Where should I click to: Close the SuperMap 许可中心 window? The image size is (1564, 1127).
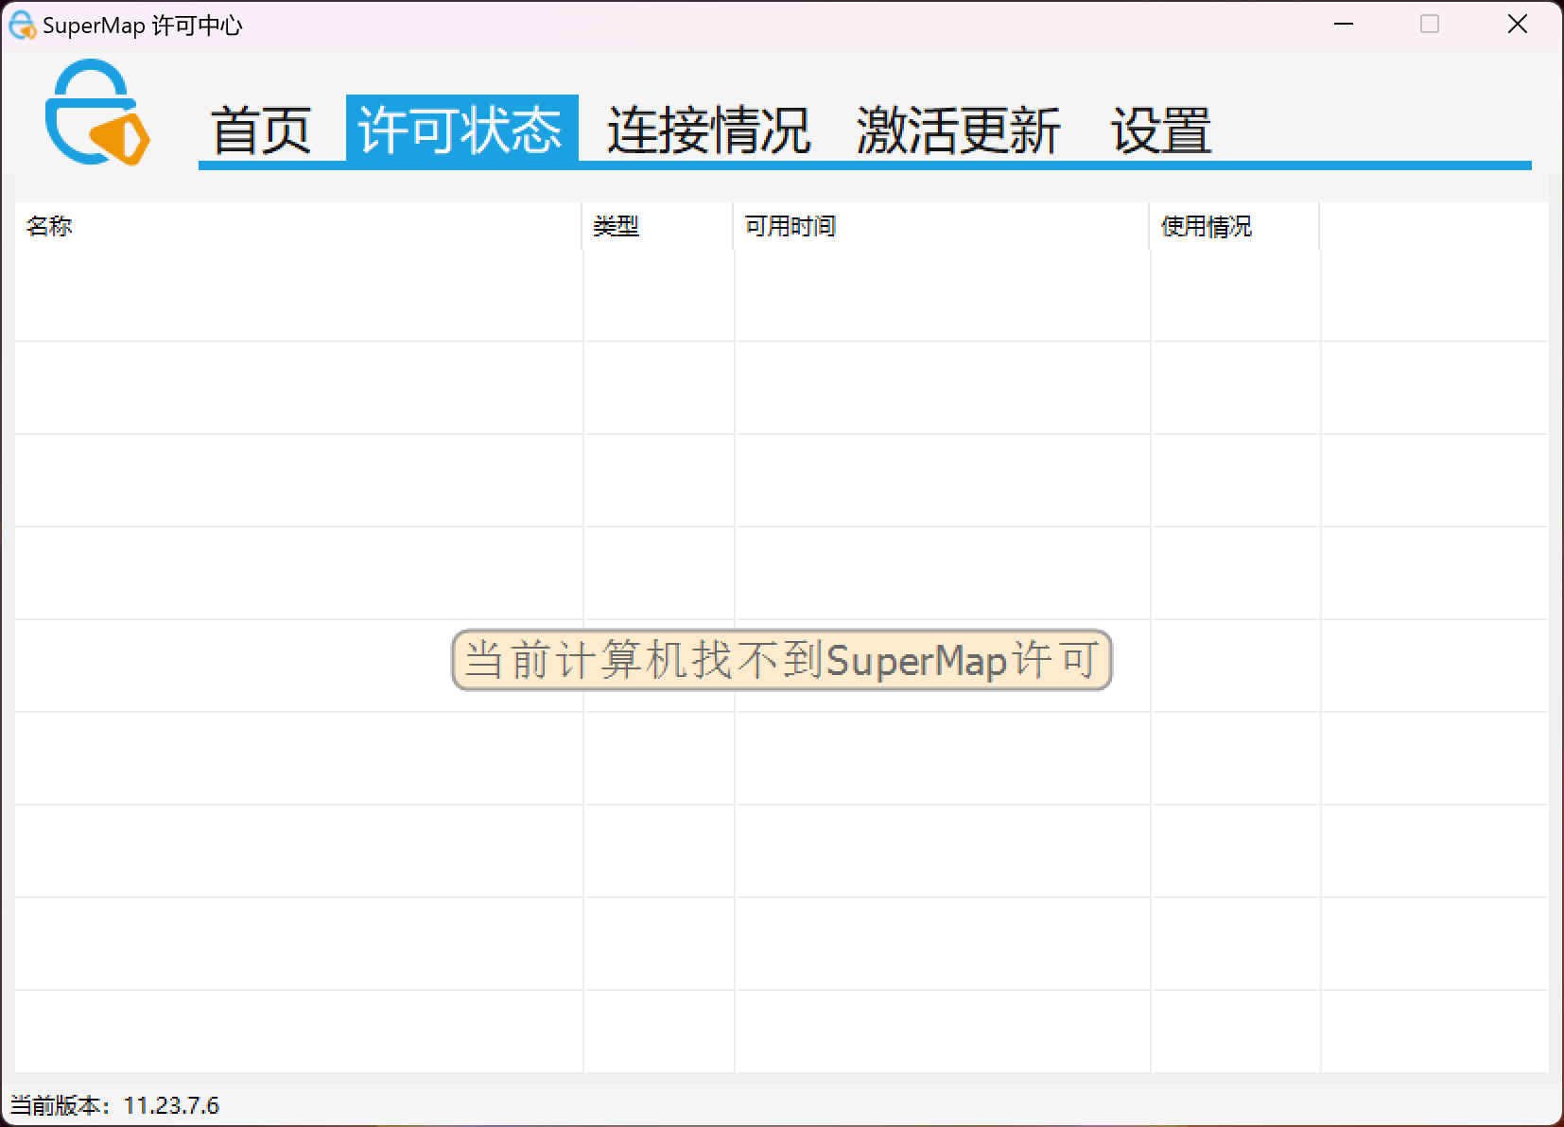pyautogui.click(x=1518, y=25)
